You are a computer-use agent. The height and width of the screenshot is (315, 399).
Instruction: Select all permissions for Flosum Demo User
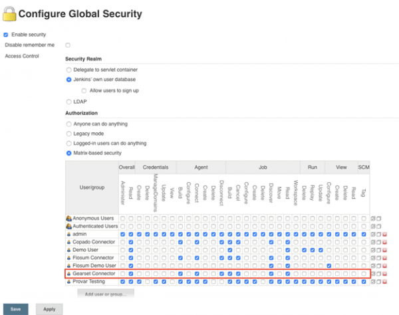pos(373,266)
